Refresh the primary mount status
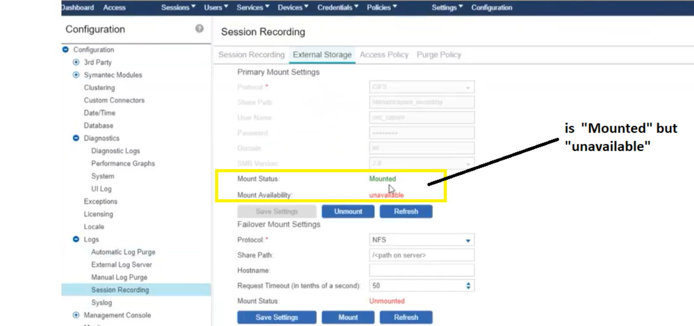694x326 pixels. pos(406,212)
